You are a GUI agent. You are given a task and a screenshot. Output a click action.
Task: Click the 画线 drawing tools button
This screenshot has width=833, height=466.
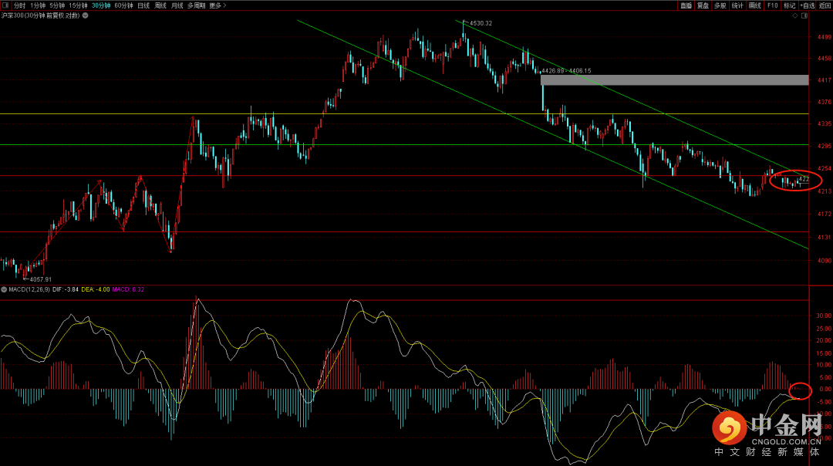click(754, 5)
